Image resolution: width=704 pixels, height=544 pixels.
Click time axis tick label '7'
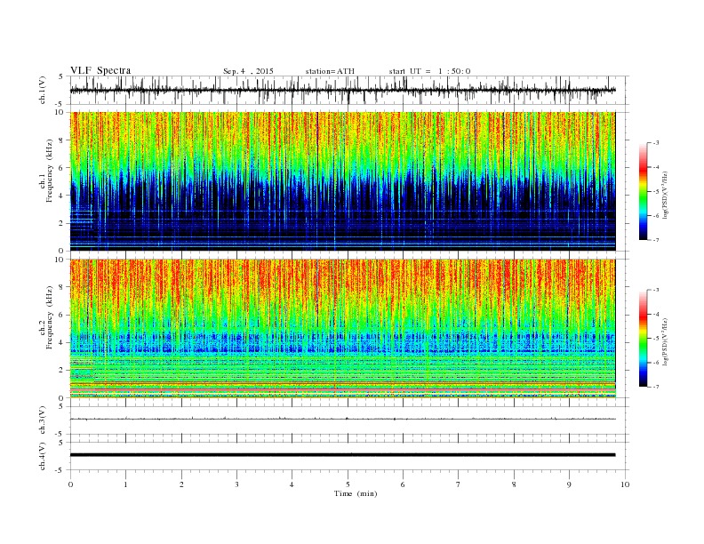[459, 484]
